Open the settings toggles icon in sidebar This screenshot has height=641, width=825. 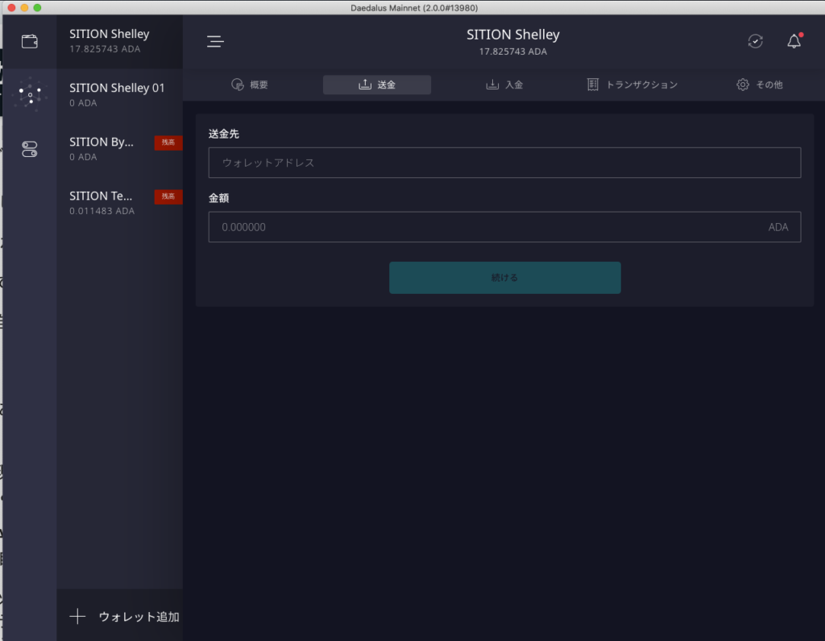30,149
